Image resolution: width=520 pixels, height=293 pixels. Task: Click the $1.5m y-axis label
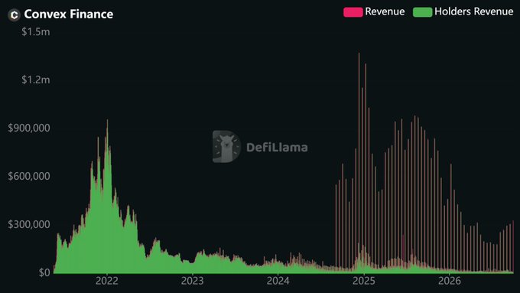tap(36, 32)
